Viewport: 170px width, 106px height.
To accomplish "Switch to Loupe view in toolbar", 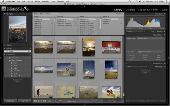I will [40, 101].
